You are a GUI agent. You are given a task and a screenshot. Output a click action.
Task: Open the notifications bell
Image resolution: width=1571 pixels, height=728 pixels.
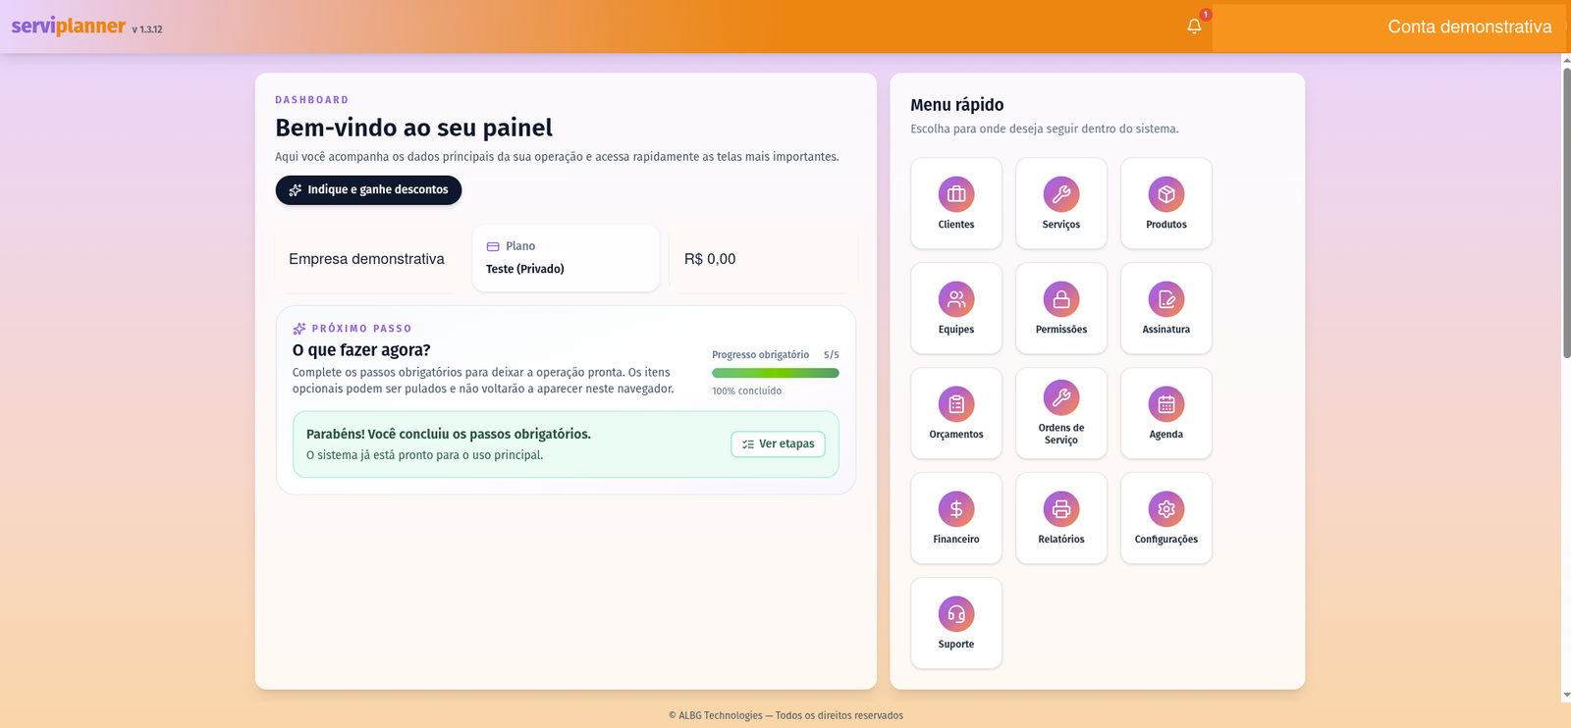[x=1194, y=26]
